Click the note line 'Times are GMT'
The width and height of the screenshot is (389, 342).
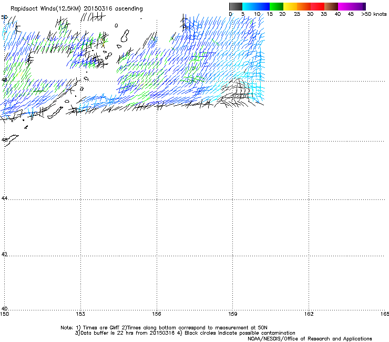pos(101,328)
